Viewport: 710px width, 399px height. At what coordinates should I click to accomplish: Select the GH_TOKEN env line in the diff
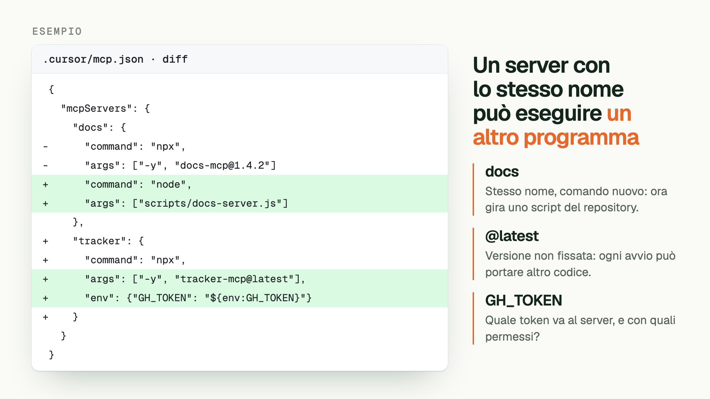[x=240, y=298]
